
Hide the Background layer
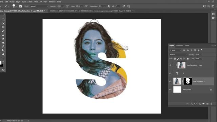(x=170, y=89)
